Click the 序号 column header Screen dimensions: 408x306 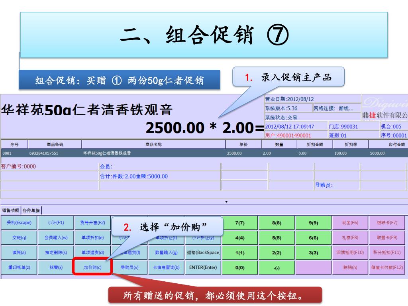14,144
